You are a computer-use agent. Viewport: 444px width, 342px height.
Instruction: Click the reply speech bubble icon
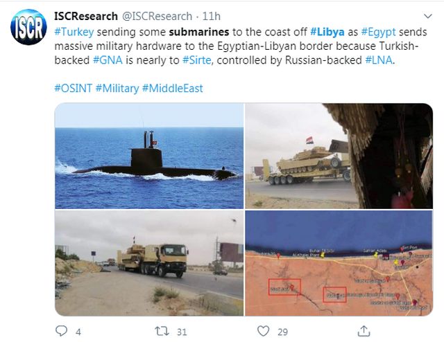click(61, 331)
